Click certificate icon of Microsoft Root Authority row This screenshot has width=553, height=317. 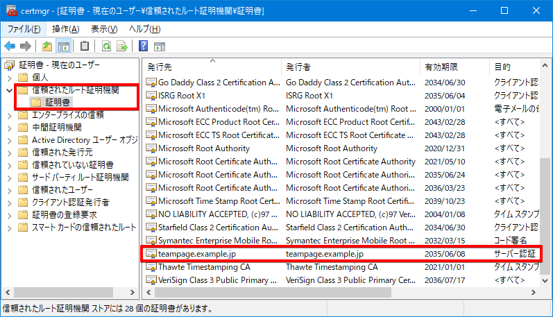(151, 148)
